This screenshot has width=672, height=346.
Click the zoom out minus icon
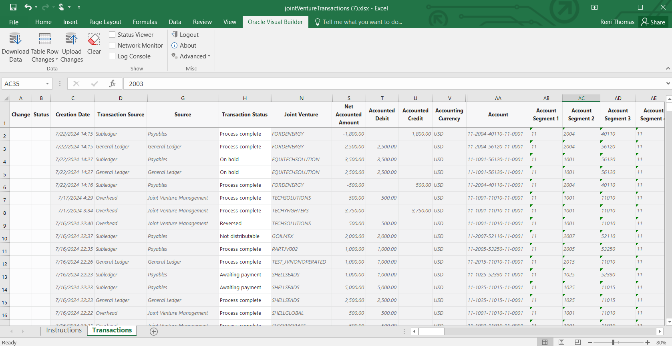click(590, 342)
